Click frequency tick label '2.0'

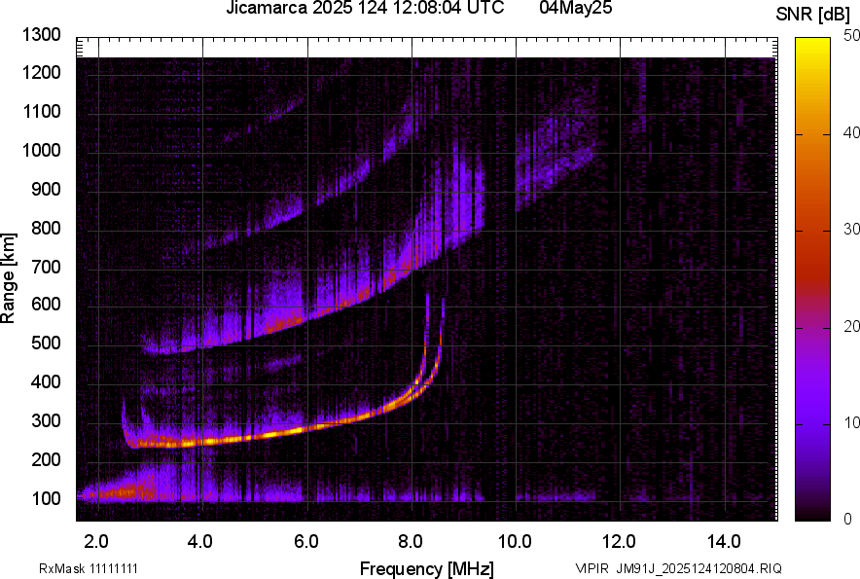click(x=96, y=542)
